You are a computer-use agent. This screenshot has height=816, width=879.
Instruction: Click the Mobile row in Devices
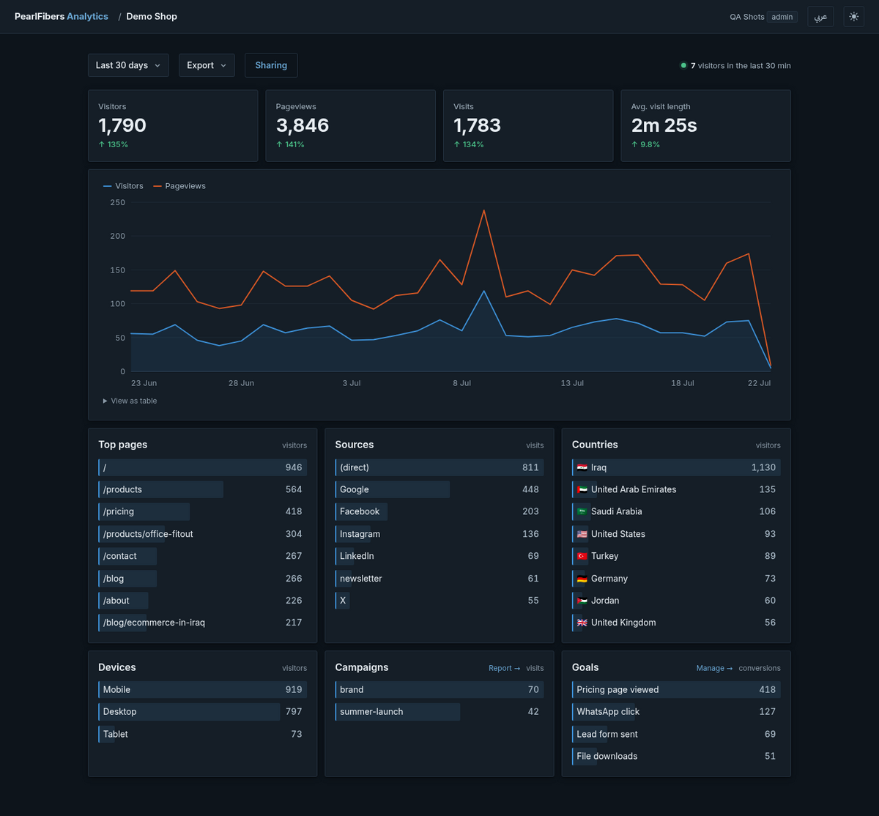[202, 689]
